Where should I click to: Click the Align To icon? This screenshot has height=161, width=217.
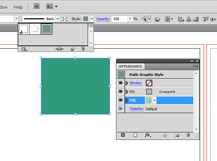(167, 19)
